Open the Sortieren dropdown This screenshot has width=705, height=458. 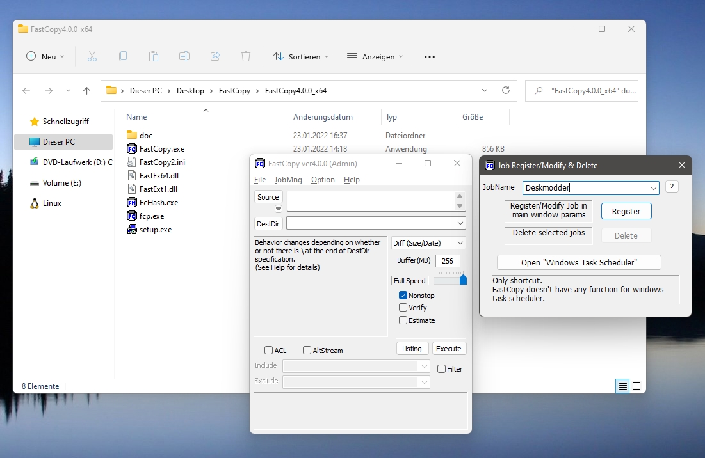(301, 56)
